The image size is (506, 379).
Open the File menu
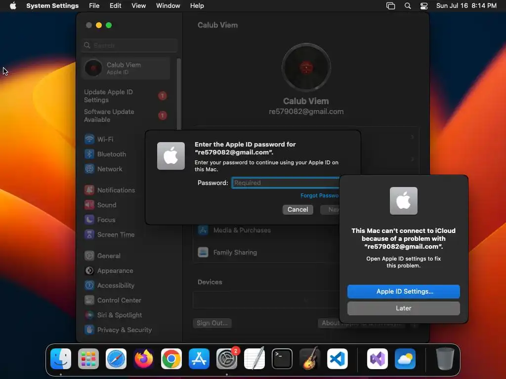click(94, 6)
